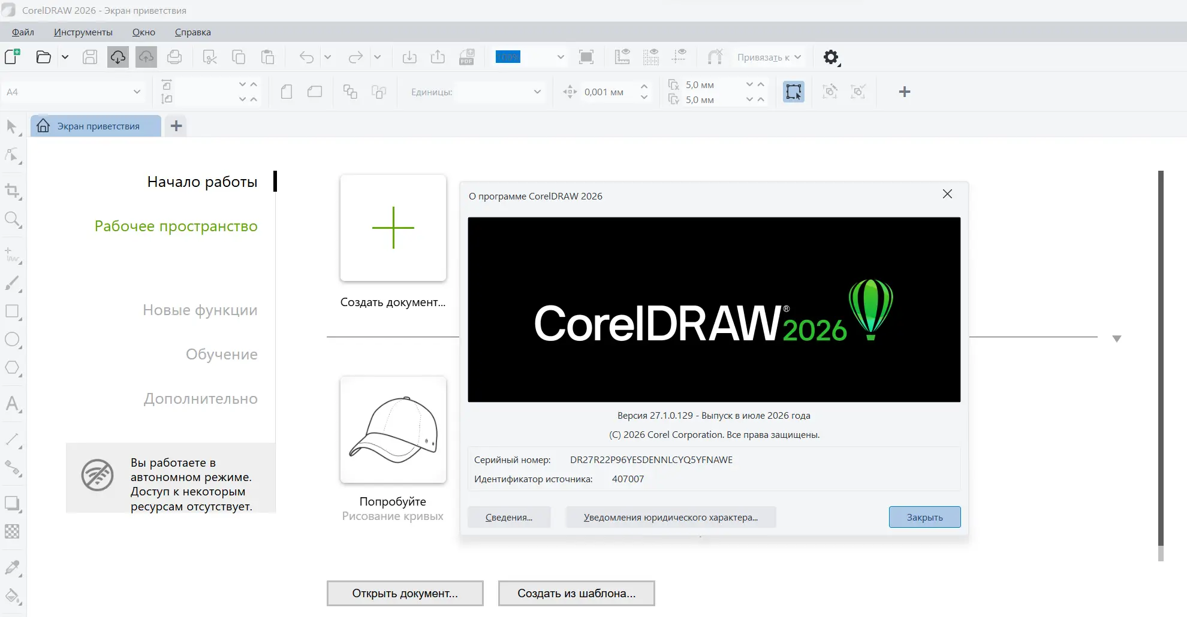The image size is (1187, 617).
Task: Select the Ellipse tool
Action: tap(12, 340)
